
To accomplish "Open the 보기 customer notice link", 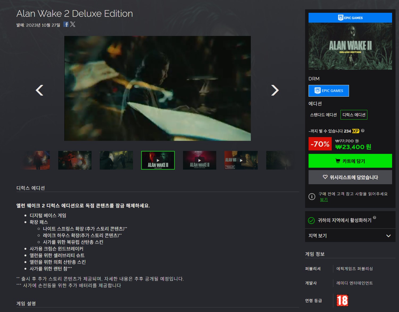I will point(324,200).
